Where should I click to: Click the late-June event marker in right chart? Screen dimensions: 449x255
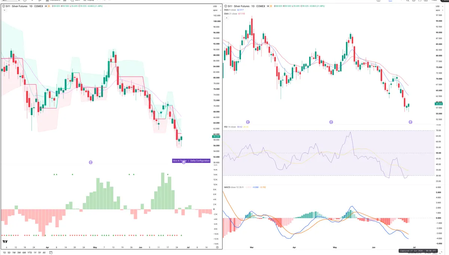pyautogui.click(x=410, y=122)
